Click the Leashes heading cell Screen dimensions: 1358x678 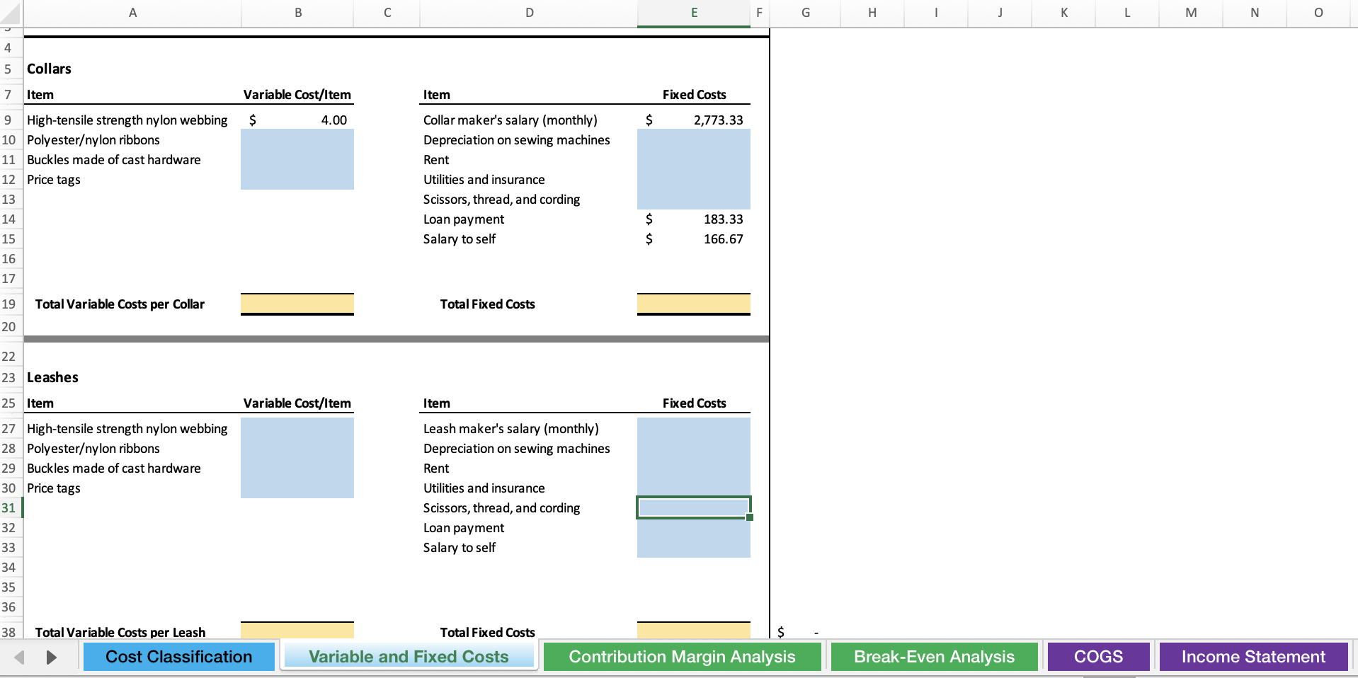point(52,377)
